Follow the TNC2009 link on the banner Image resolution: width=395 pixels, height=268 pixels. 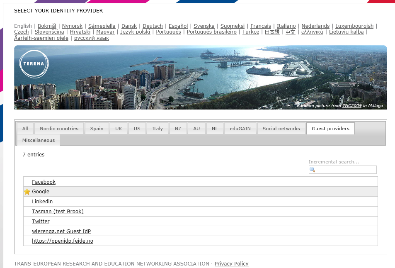pos(352,106)
